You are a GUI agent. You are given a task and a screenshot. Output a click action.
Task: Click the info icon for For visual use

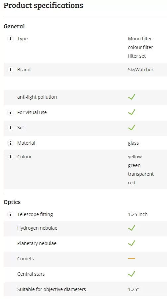(x=11, y=112)
